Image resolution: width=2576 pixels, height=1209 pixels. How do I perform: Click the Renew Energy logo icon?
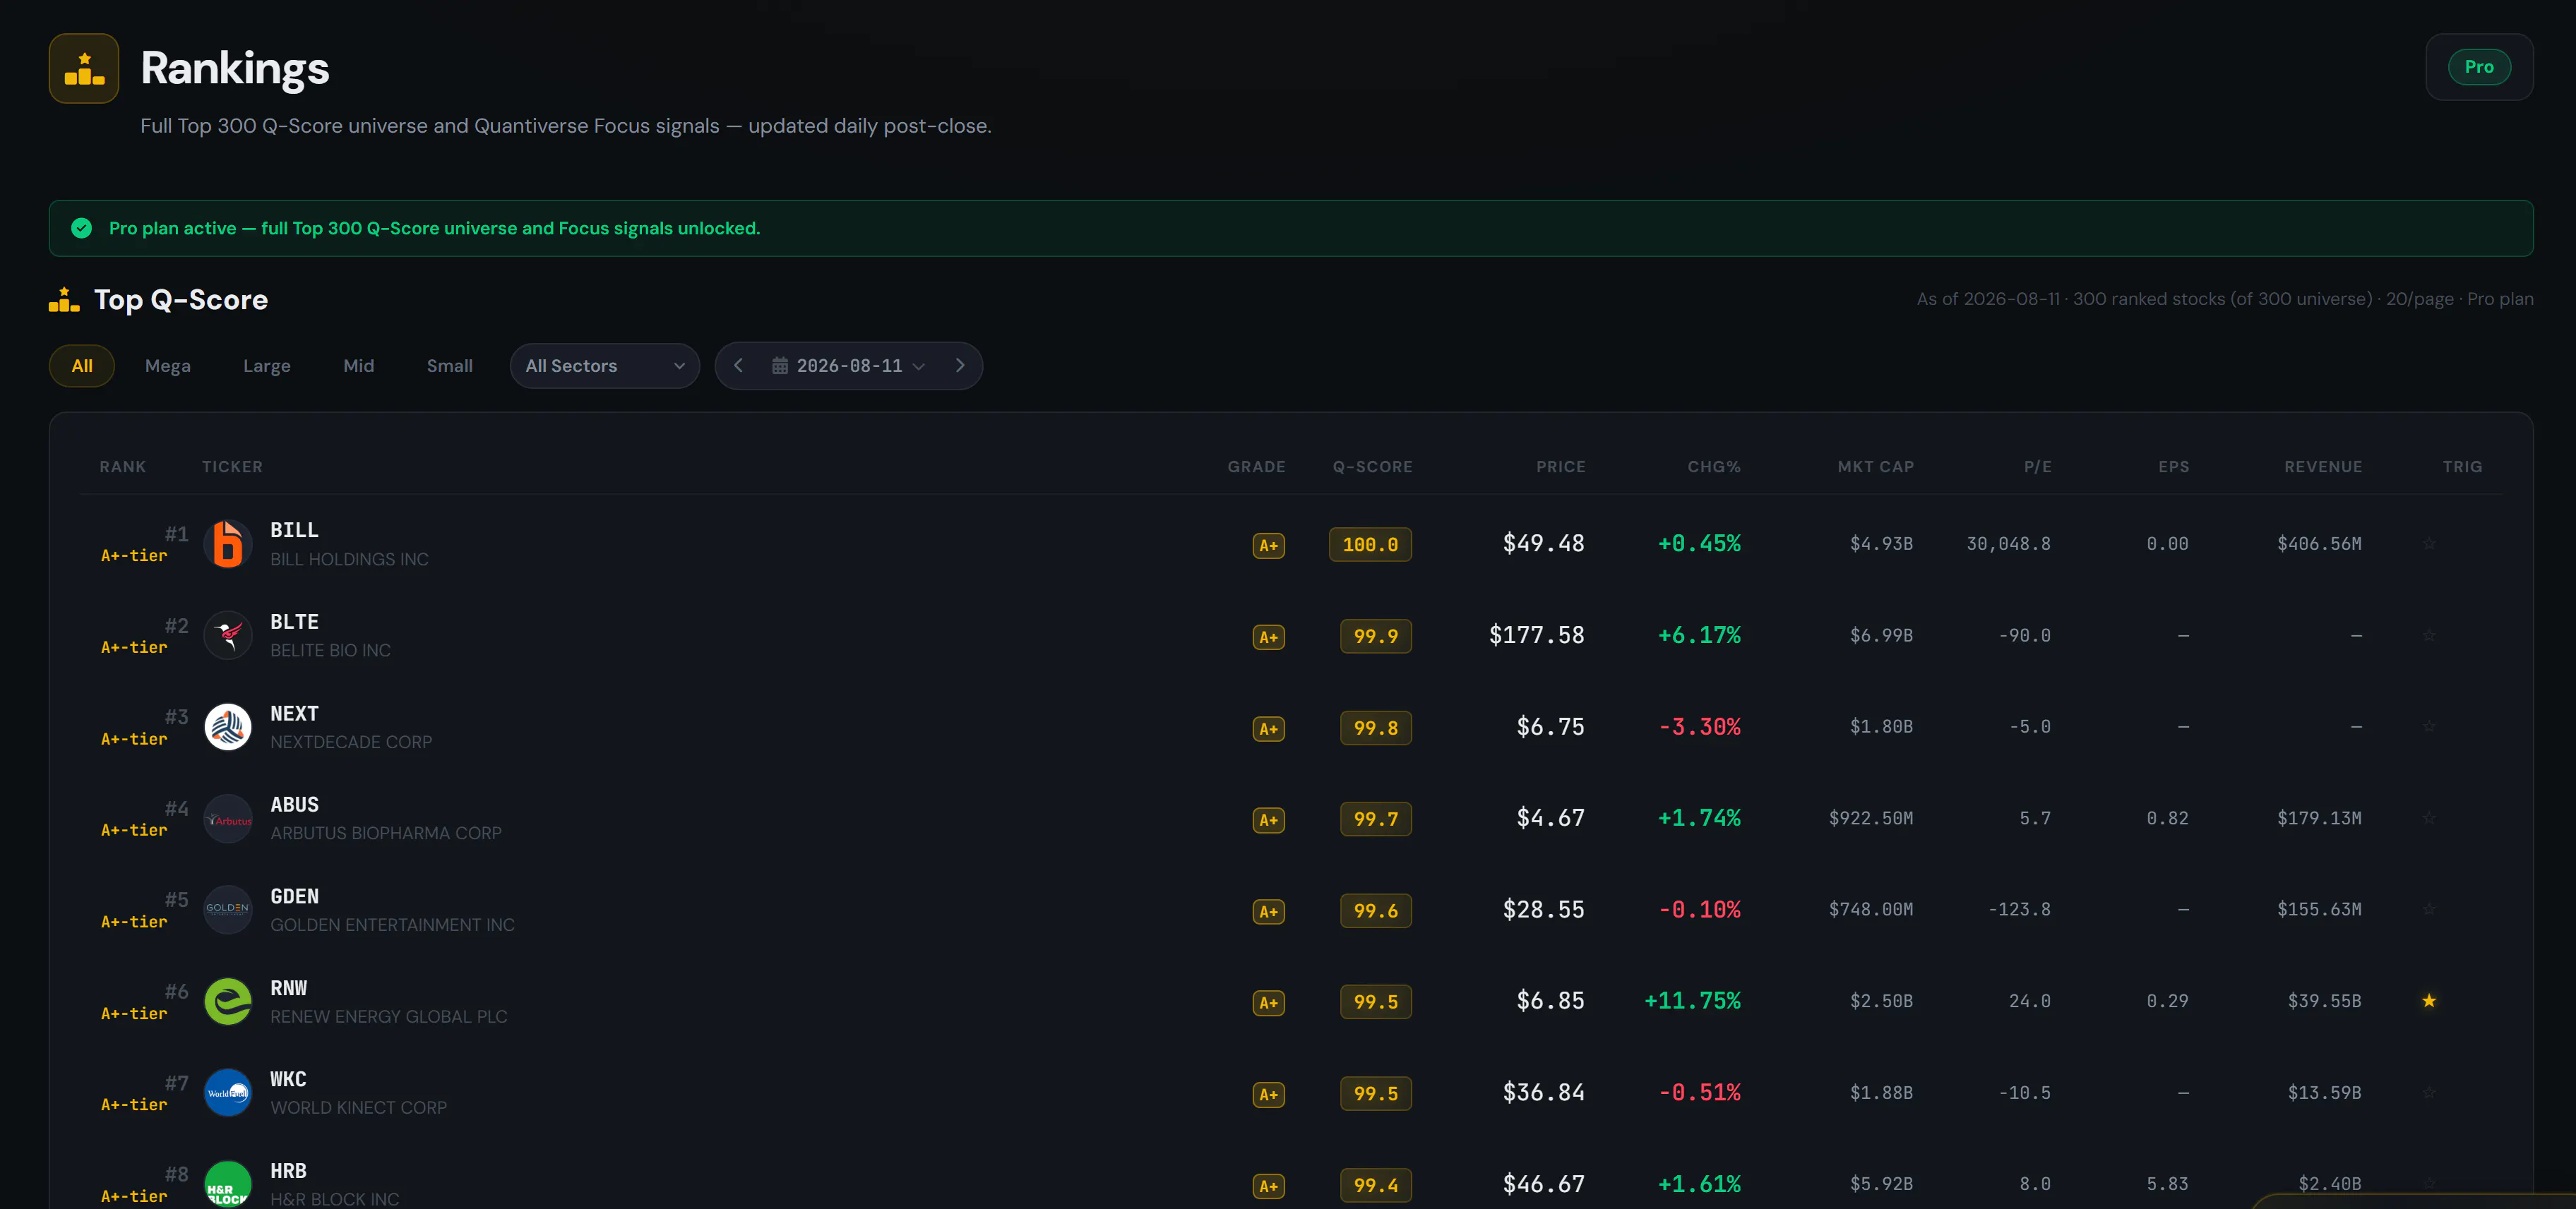(x=228, y=1002)
